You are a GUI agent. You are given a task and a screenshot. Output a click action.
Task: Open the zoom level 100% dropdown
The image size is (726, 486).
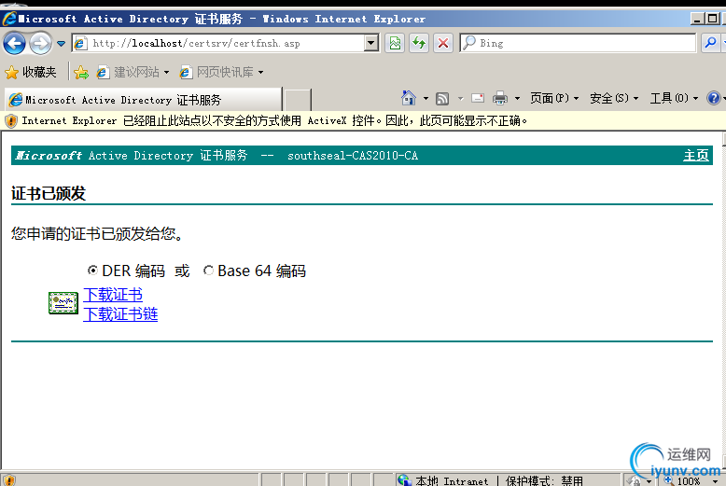coord(715,481)
